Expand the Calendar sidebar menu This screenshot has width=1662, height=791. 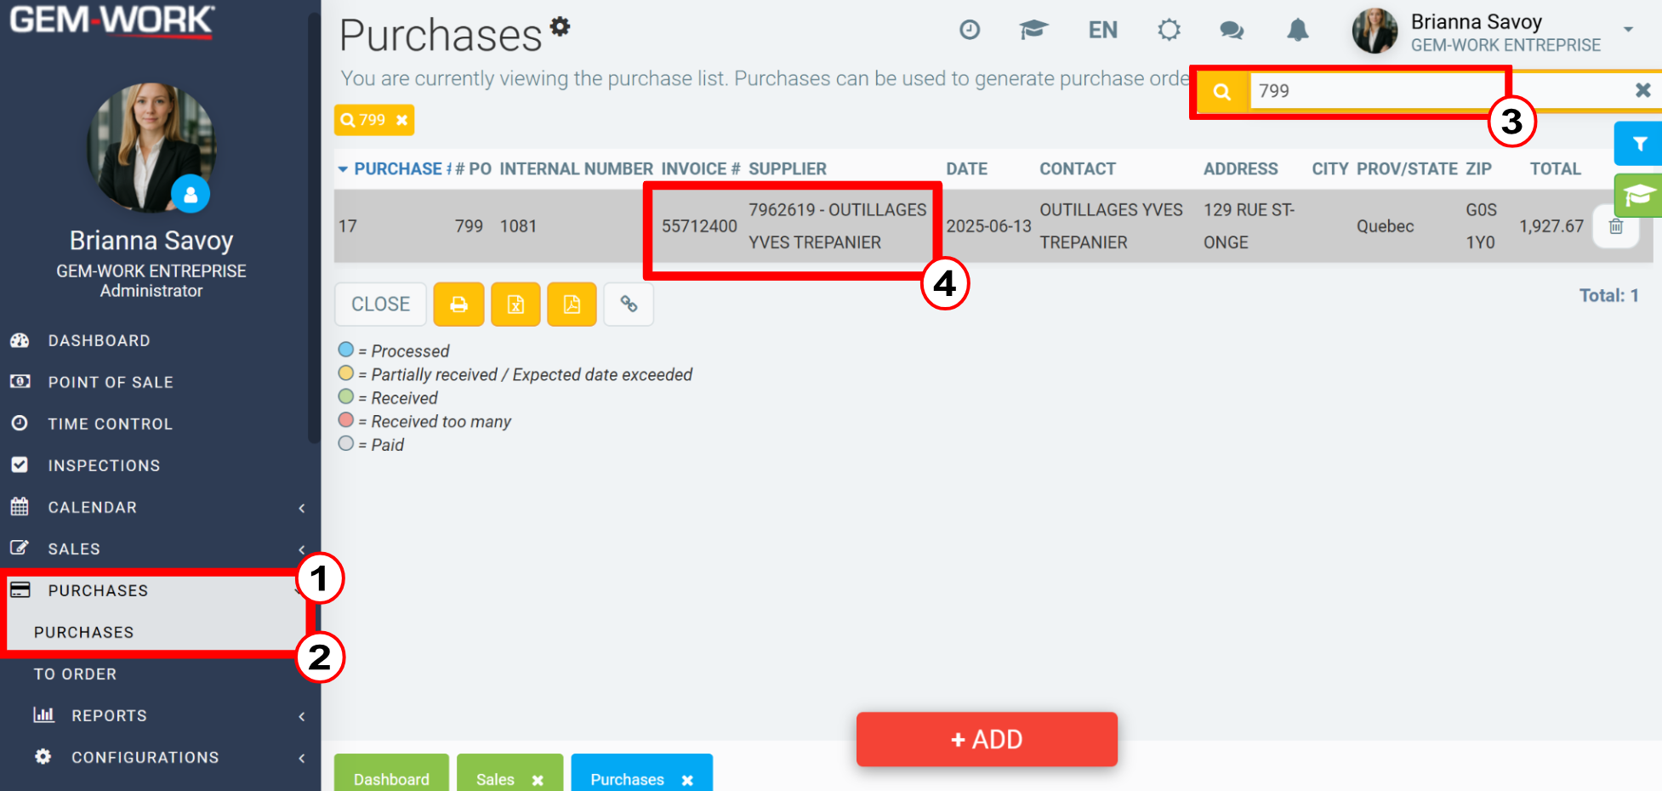(x=157, y=508)
